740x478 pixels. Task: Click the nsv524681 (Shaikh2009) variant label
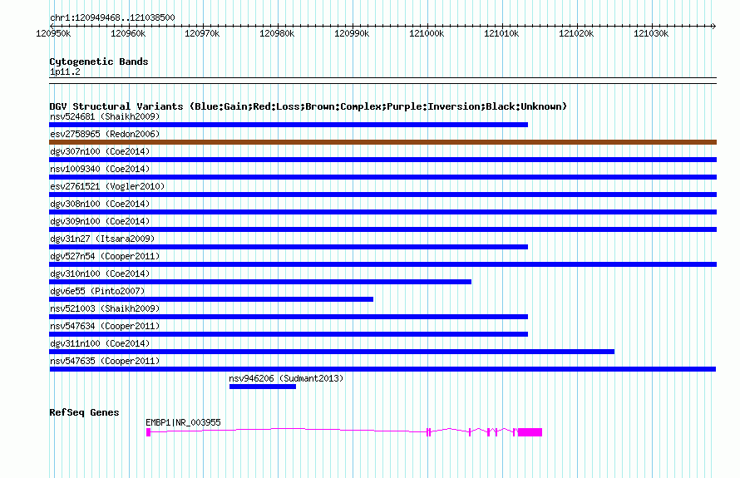(105, 116)
